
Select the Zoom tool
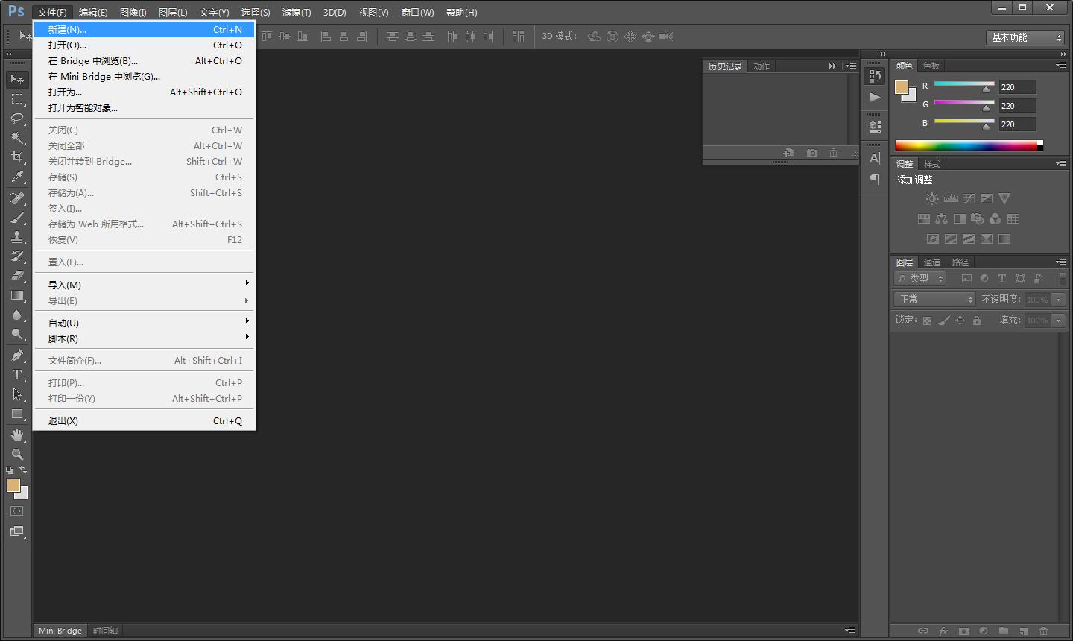17,455
